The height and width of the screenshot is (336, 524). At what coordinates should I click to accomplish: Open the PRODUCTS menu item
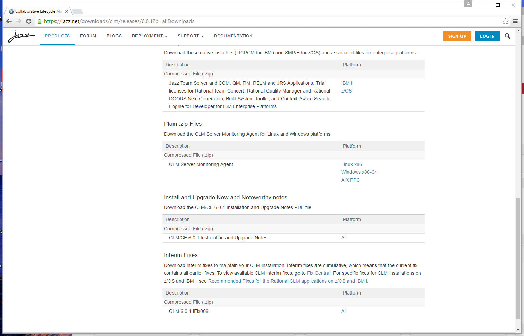57,36
